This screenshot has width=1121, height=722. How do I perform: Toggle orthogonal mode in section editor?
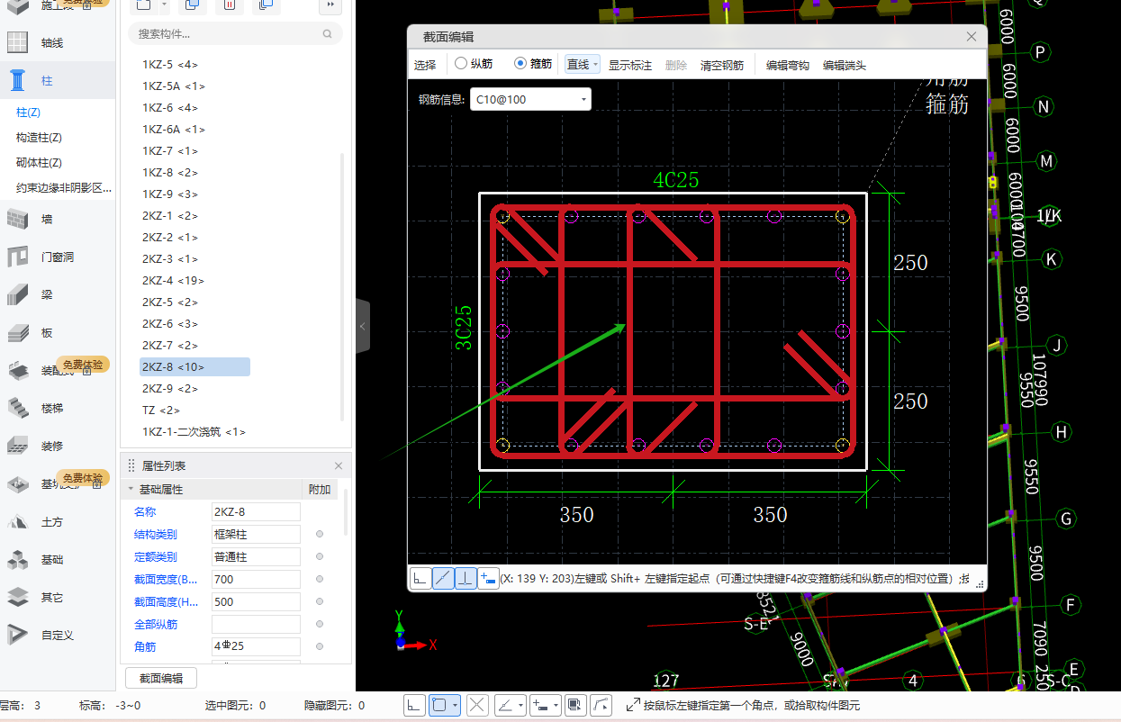(420, 579)
